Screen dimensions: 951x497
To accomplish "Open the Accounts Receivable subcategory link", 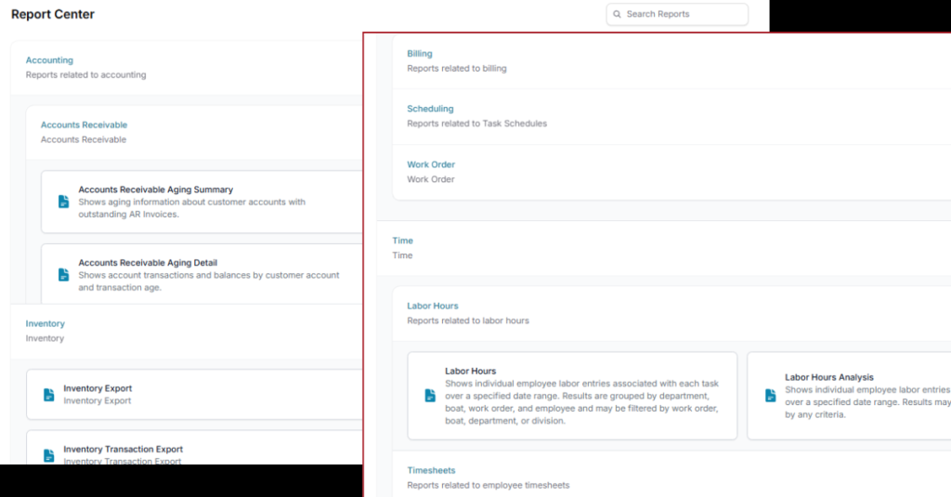I will coord(84,124).
